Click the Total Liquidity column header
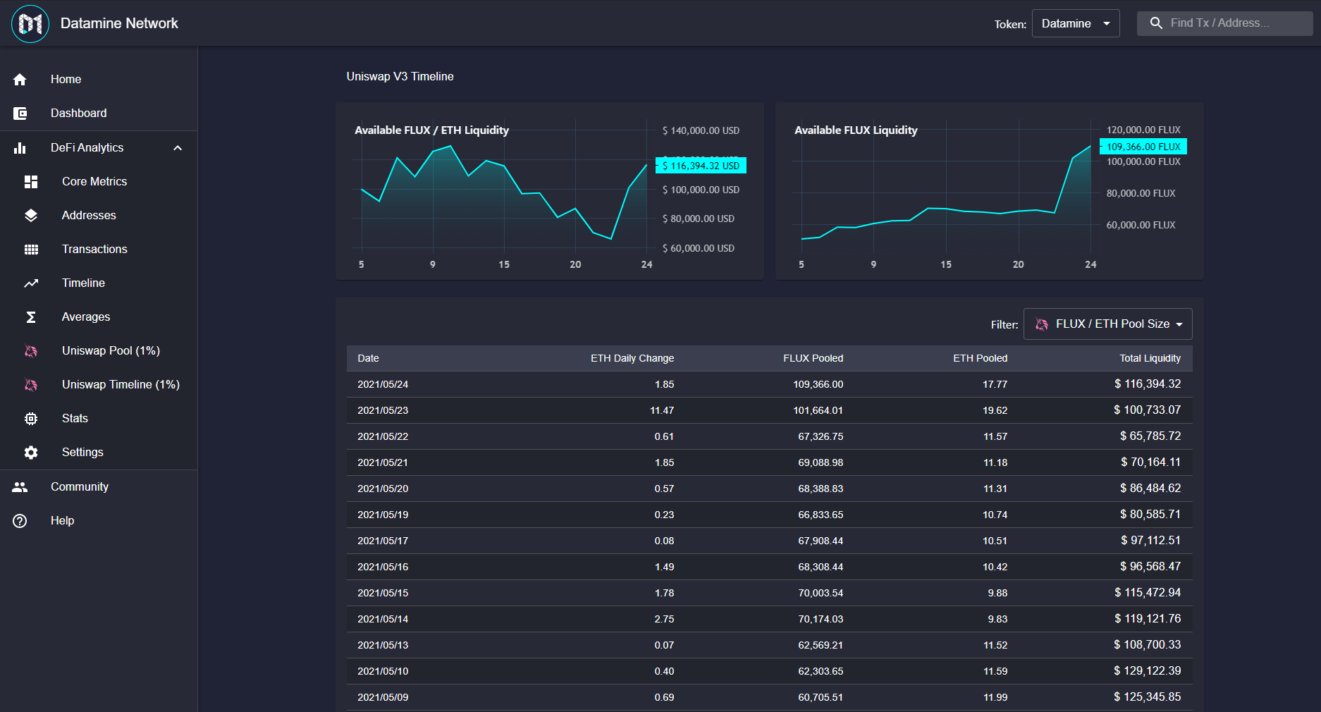The width and height of the screenshot is (1321, 712). [1150, 359]
